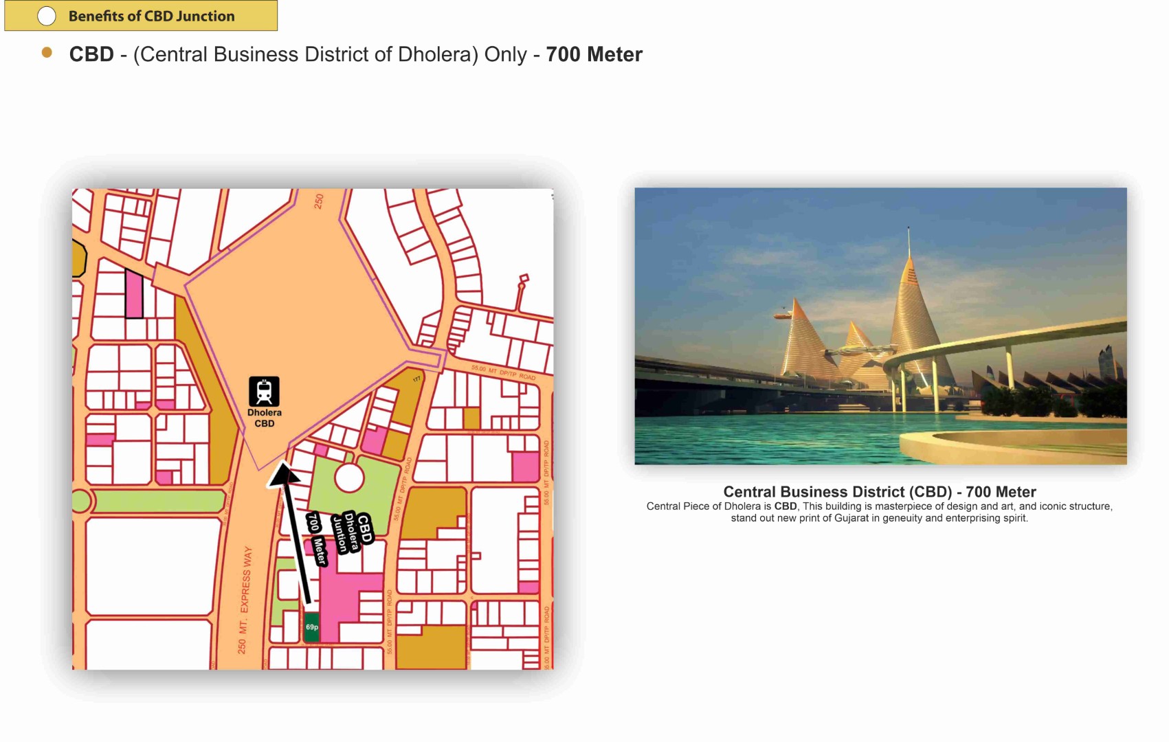Click the yellow hexagon at map's left edge
The height and width of the screenshot is (742, 1169).
[x=78, y=259]
